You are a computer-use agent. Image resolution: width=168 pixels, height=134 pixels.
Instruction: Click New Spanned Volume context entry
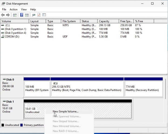click(x=69, y=116)
